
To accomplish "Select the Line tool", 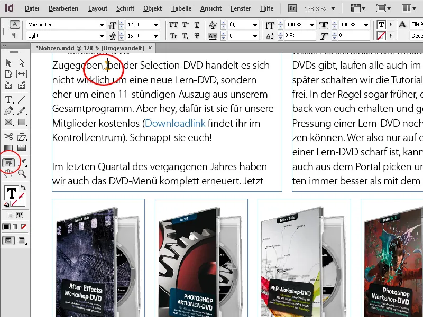I will pyautogui.click(x=22, y=100).
